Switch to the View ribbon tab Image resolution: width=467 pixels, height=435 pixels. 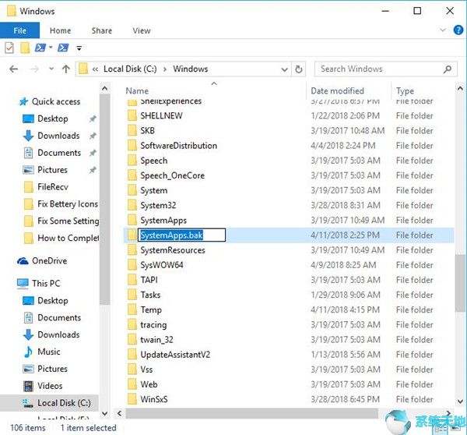pyautogui.click(x=142, y=30)
